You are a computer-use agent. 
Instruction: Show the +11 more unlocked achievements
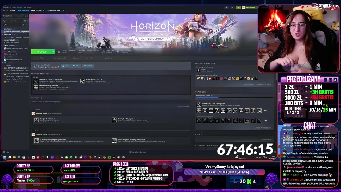265,110
